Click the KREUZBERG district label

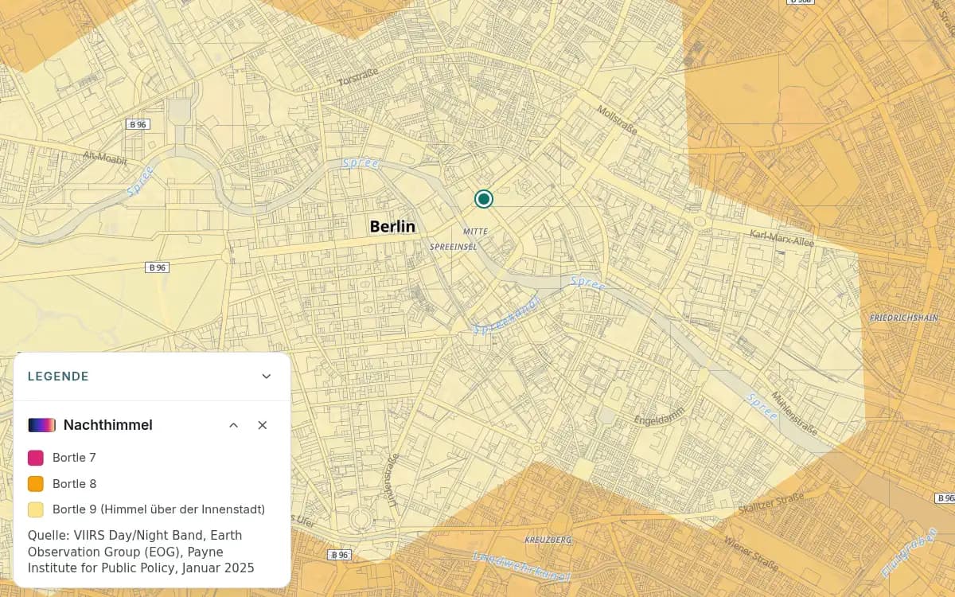[x=548, y=540]
